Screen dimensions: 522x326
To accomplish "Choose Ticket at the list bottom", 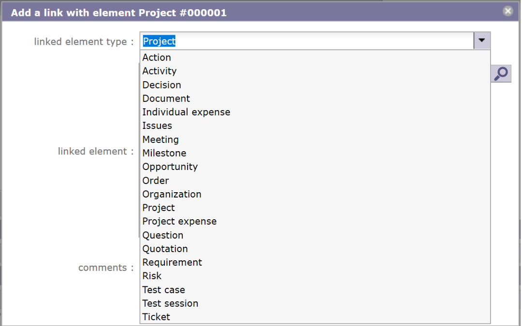I will (156, 317).
